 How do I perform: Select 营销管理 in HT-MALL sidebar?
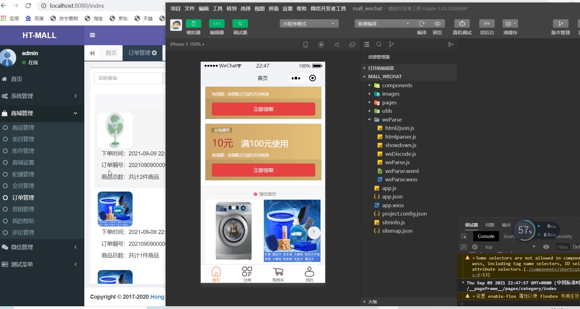tap(23, 209)
